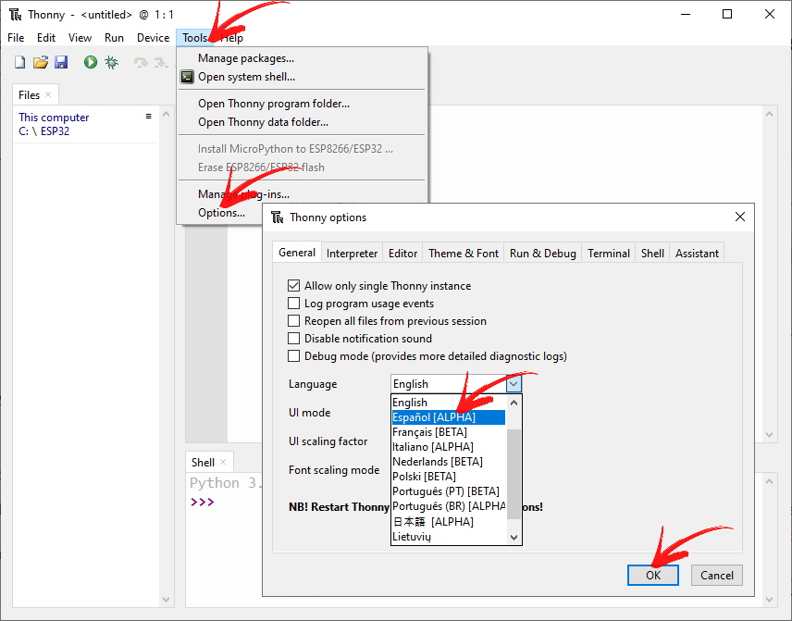Enable Debug mode checkbox

(x=293, y=356)
